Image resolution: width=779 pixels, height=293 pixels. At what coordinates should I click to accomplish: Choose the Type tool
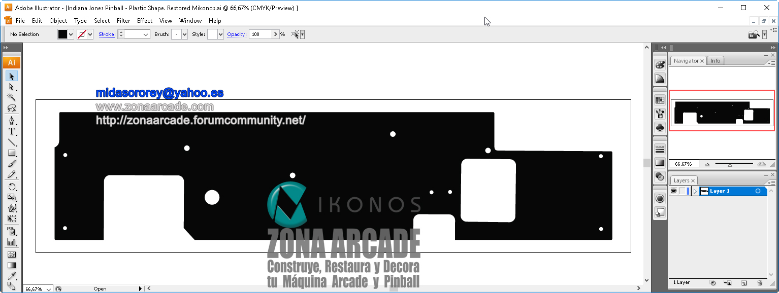[11, 131]
